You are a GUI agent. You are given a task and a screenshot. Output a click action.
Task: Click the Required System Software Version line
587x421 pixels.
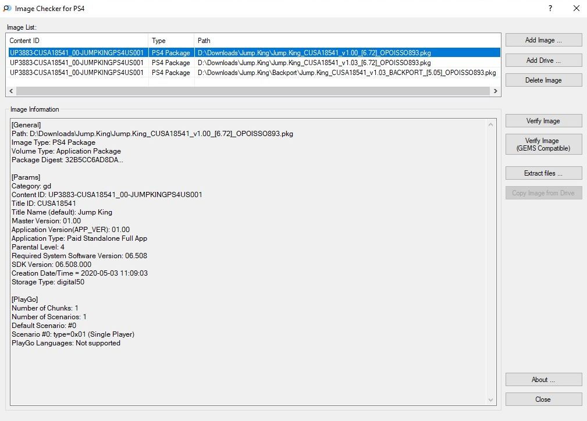79,256
